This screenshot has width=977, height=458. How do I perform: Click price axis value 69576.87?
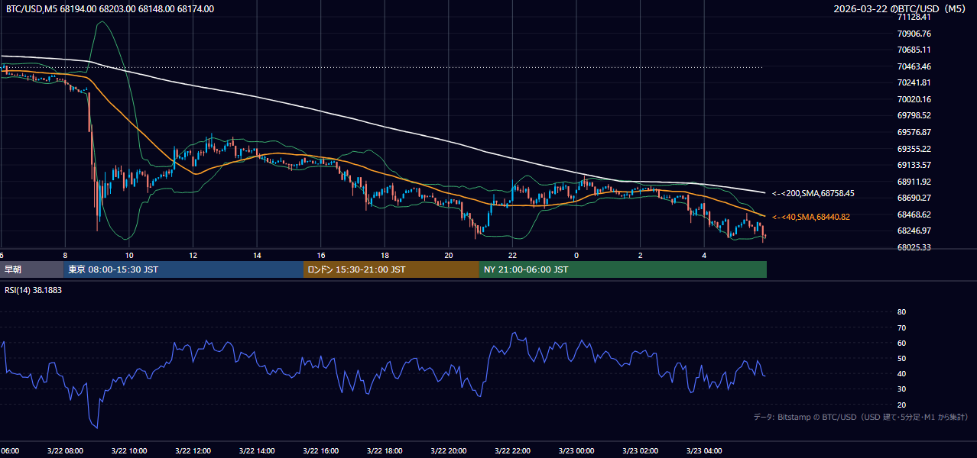(x=914, y=132)
